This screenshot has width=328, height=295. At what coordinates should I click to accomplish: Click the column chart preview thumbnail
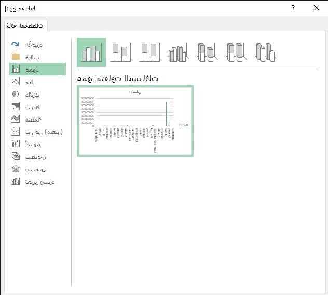[x=135, y=120]
